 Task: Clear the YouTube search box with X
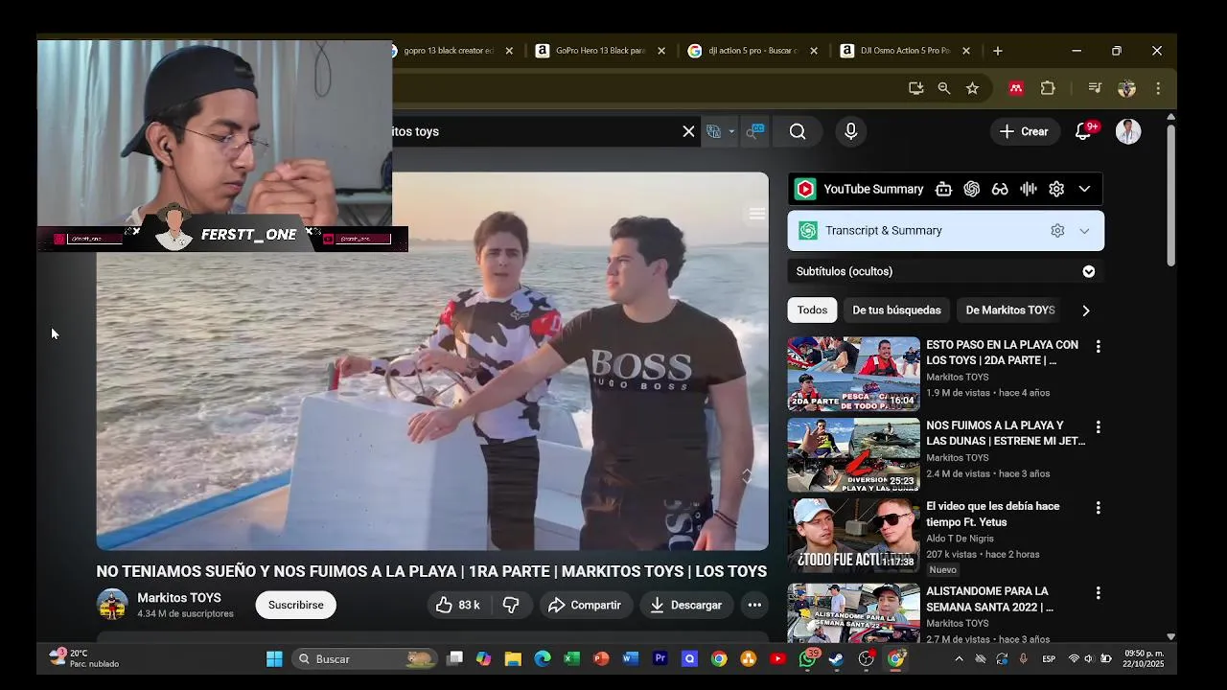tap(688, 131)
